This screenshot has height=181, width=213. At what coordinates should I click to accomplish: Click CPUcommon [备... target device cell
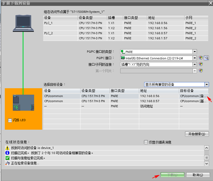[x=194, y=96]
